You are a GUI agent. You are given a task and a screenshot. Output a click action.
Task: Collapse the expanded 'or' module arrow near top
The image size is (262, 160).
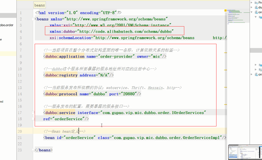[x=251, y=12]
